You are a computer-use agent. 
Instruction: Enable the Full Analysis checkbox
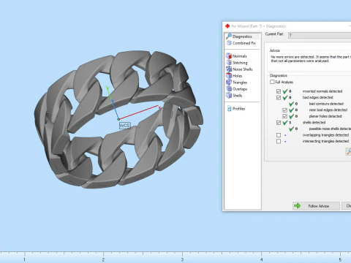point(272,82)
